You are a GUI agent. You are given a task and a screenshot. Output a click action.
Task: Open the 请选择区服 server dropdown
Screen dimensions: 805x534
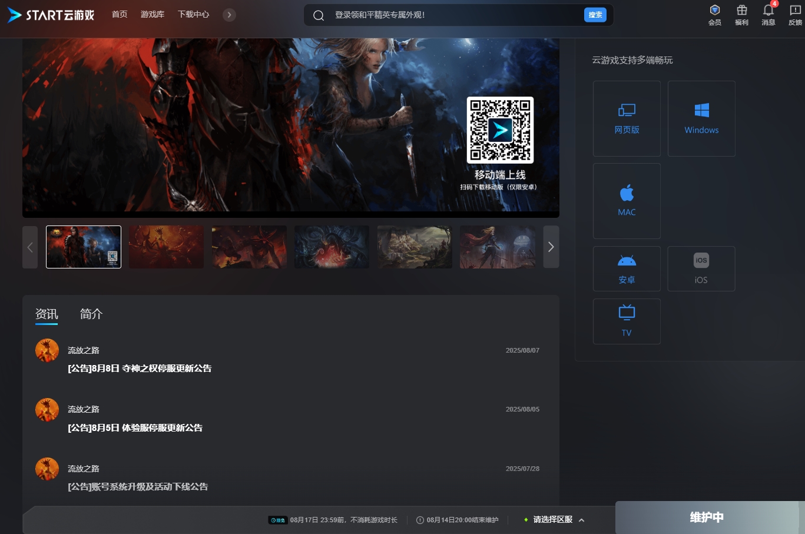[554, 520]
